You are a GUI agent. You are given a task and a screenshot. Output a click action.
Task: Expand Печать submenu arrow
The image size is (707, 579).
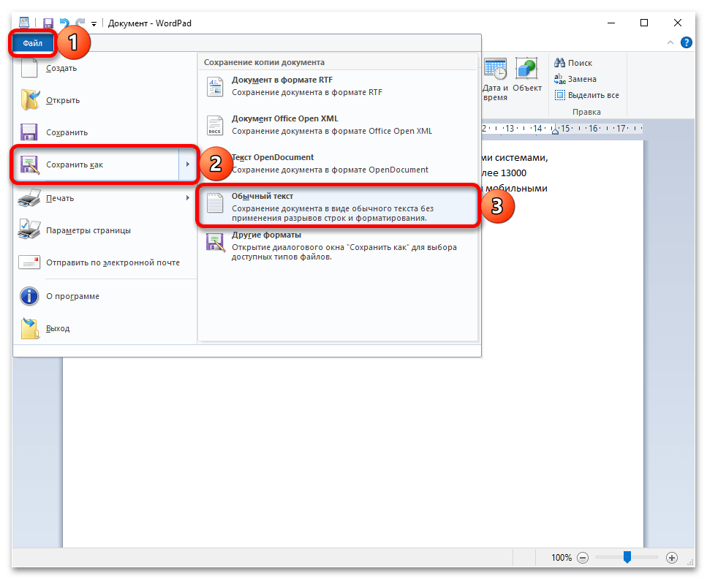click(188, 198)
